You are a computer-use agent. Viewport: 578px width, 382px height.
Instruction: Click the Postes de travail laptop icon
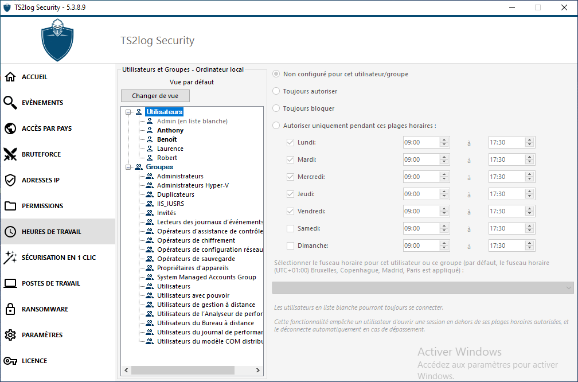click(x=10, y=283)
